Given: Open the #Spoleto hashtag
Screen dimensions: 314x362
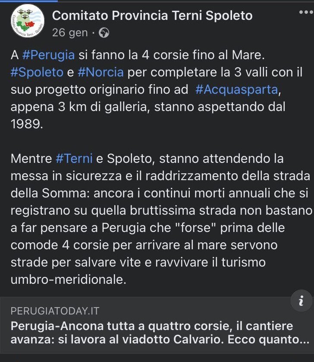Looking at the screenshot, I should (37, 72).
